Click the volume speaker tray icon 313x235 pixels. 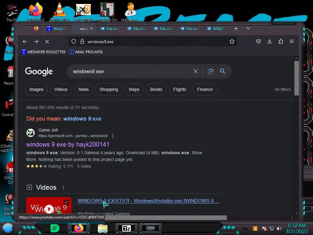tap(279, 228)
